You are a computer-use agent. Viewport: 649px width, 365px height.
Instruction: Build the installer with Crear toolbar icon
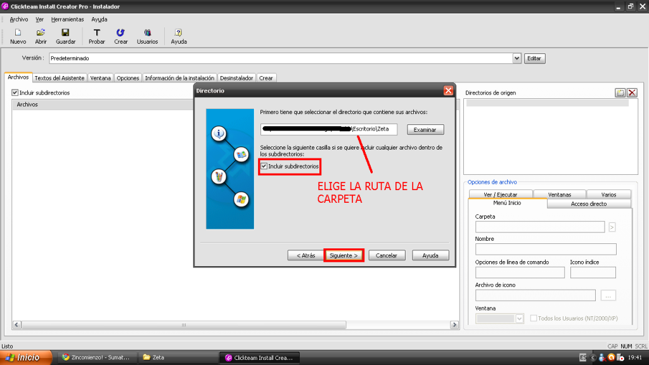tap(120, 36)
